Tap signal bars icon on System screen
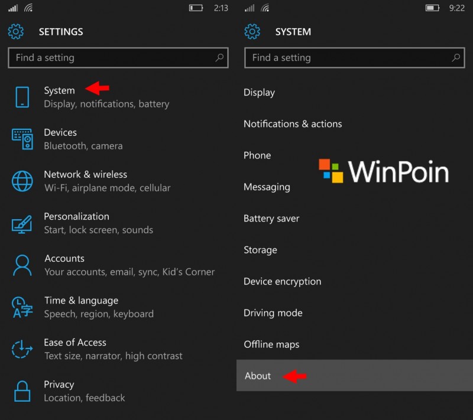 coord(250,8)
